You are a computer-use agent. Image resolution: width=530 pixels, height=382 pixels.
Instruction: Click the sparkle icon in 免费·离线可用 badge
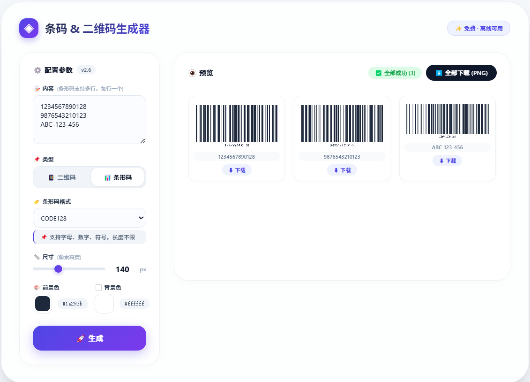(458, 29)
